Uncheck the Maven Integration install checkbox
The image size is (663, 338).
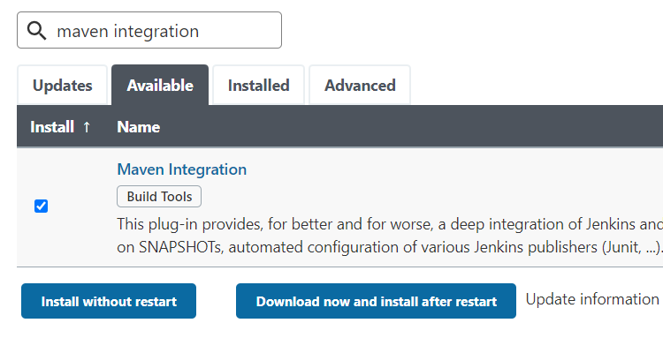[x=41, y=206]
